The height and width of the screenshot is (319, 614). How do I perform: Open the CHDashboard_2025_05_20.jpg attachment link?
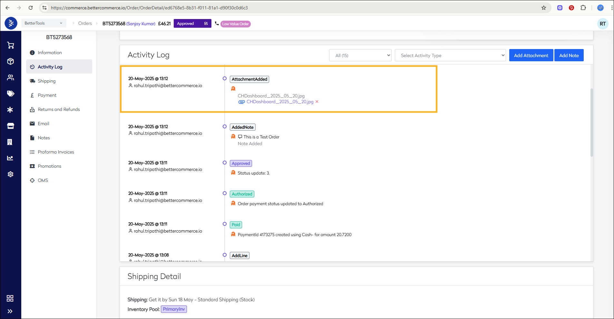pos(280,102)
